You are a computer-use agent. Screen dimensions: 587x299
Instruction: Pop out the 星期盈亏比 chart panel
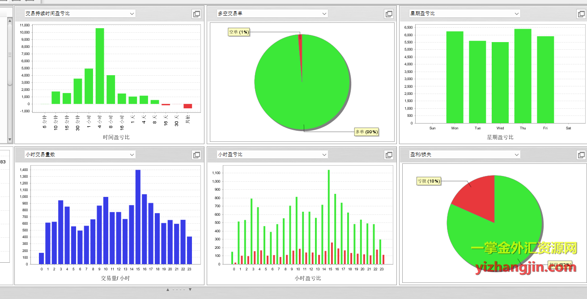581,14
